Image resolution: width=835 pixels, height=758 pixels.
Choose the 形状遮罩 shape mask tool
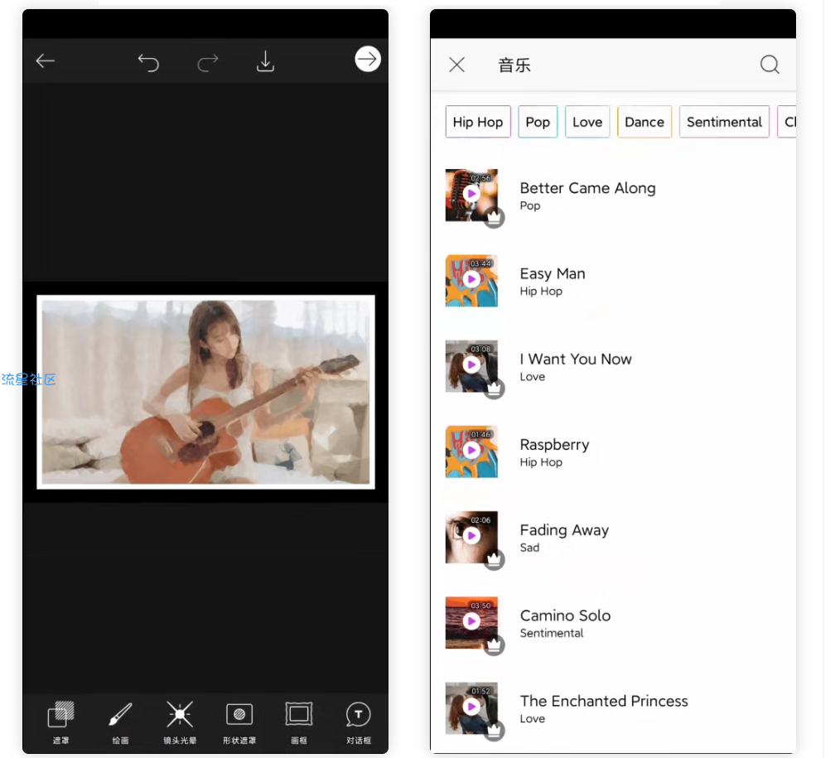click(239, 722)
